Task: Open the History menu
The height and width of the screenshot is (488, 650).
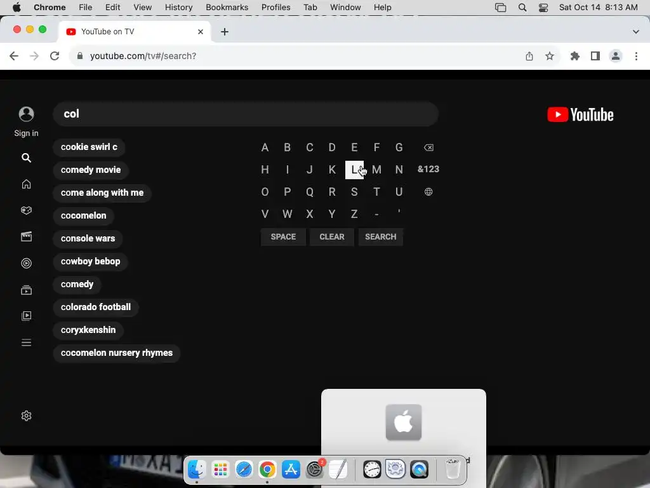Action: pos(178,8)
